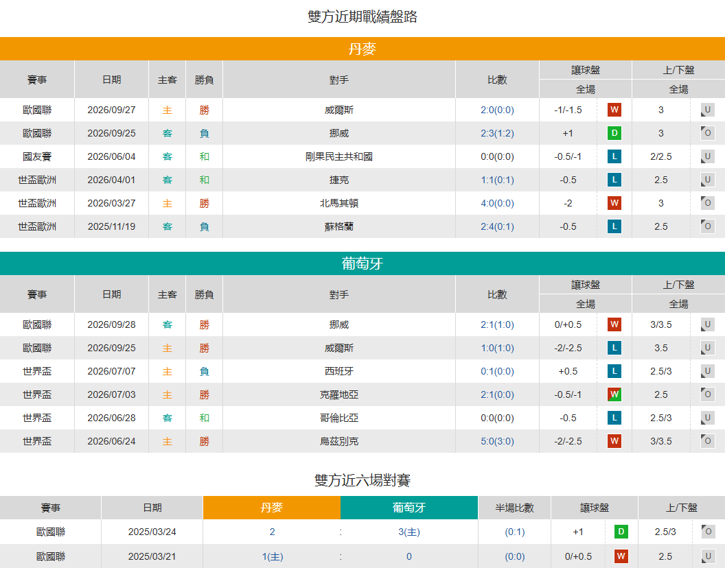
Task: Click the (0:1) half-time score link
Action: pos(515,532)
